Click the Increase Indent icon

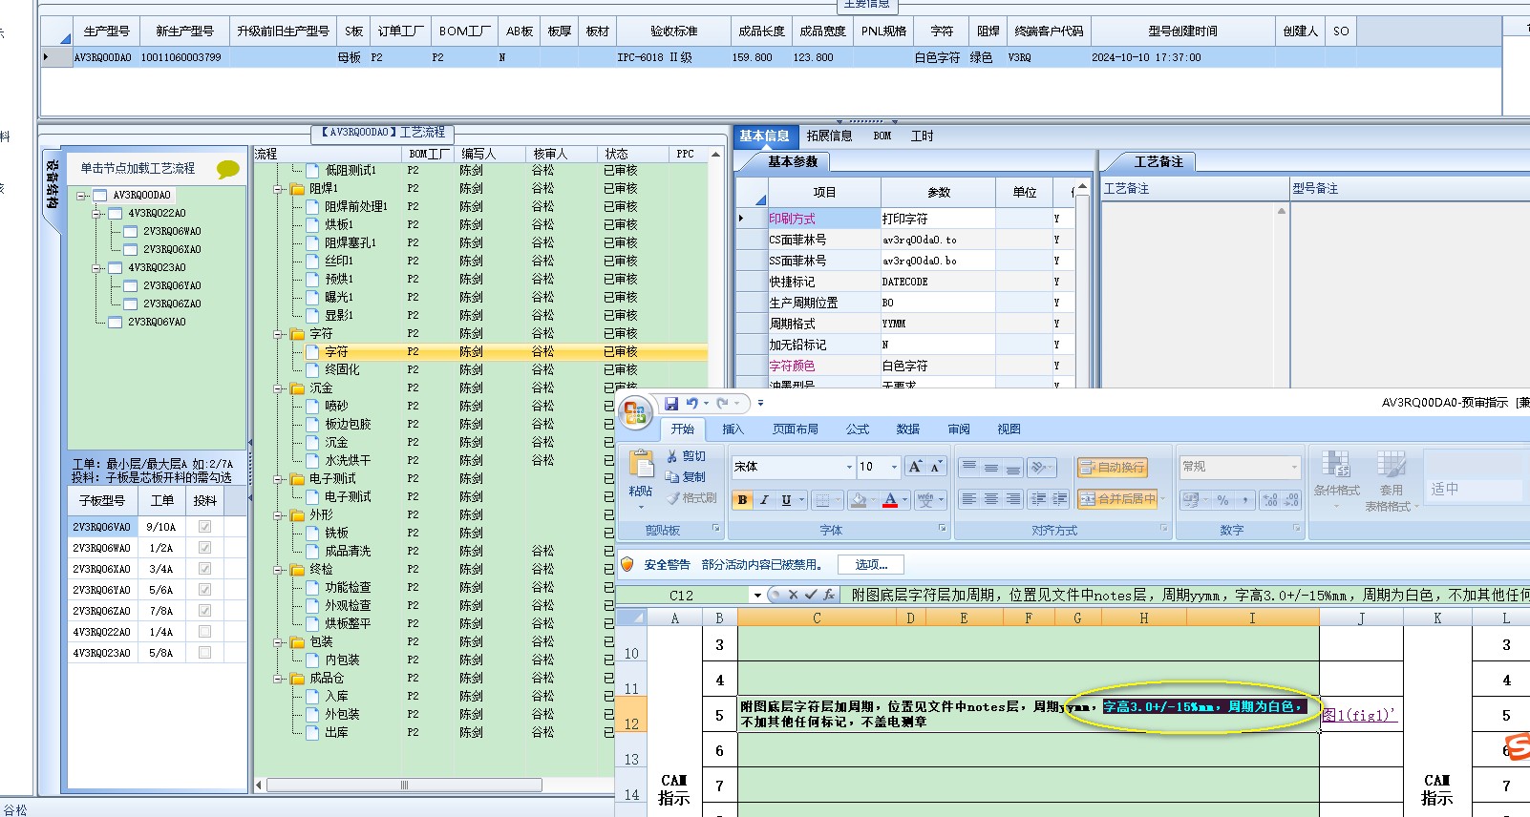click(1059, 499)
